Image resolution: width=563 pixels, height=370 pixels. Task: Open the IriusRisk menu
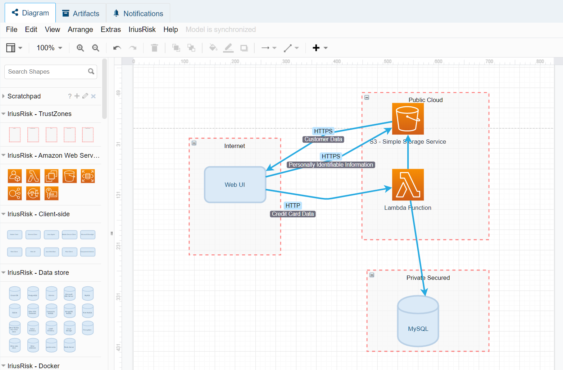(142, 29)
